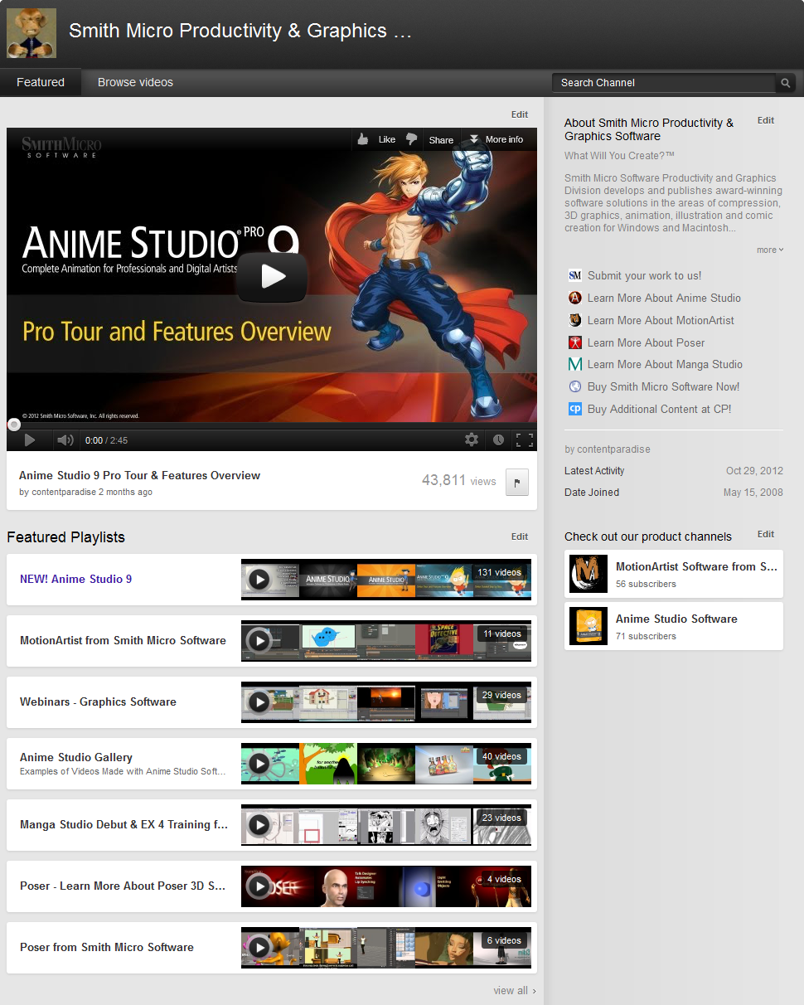The height and width of the screenshot is (1005, 804).
Task: Click the Watch Later clock icon
Action: click(x=498, y=440)
